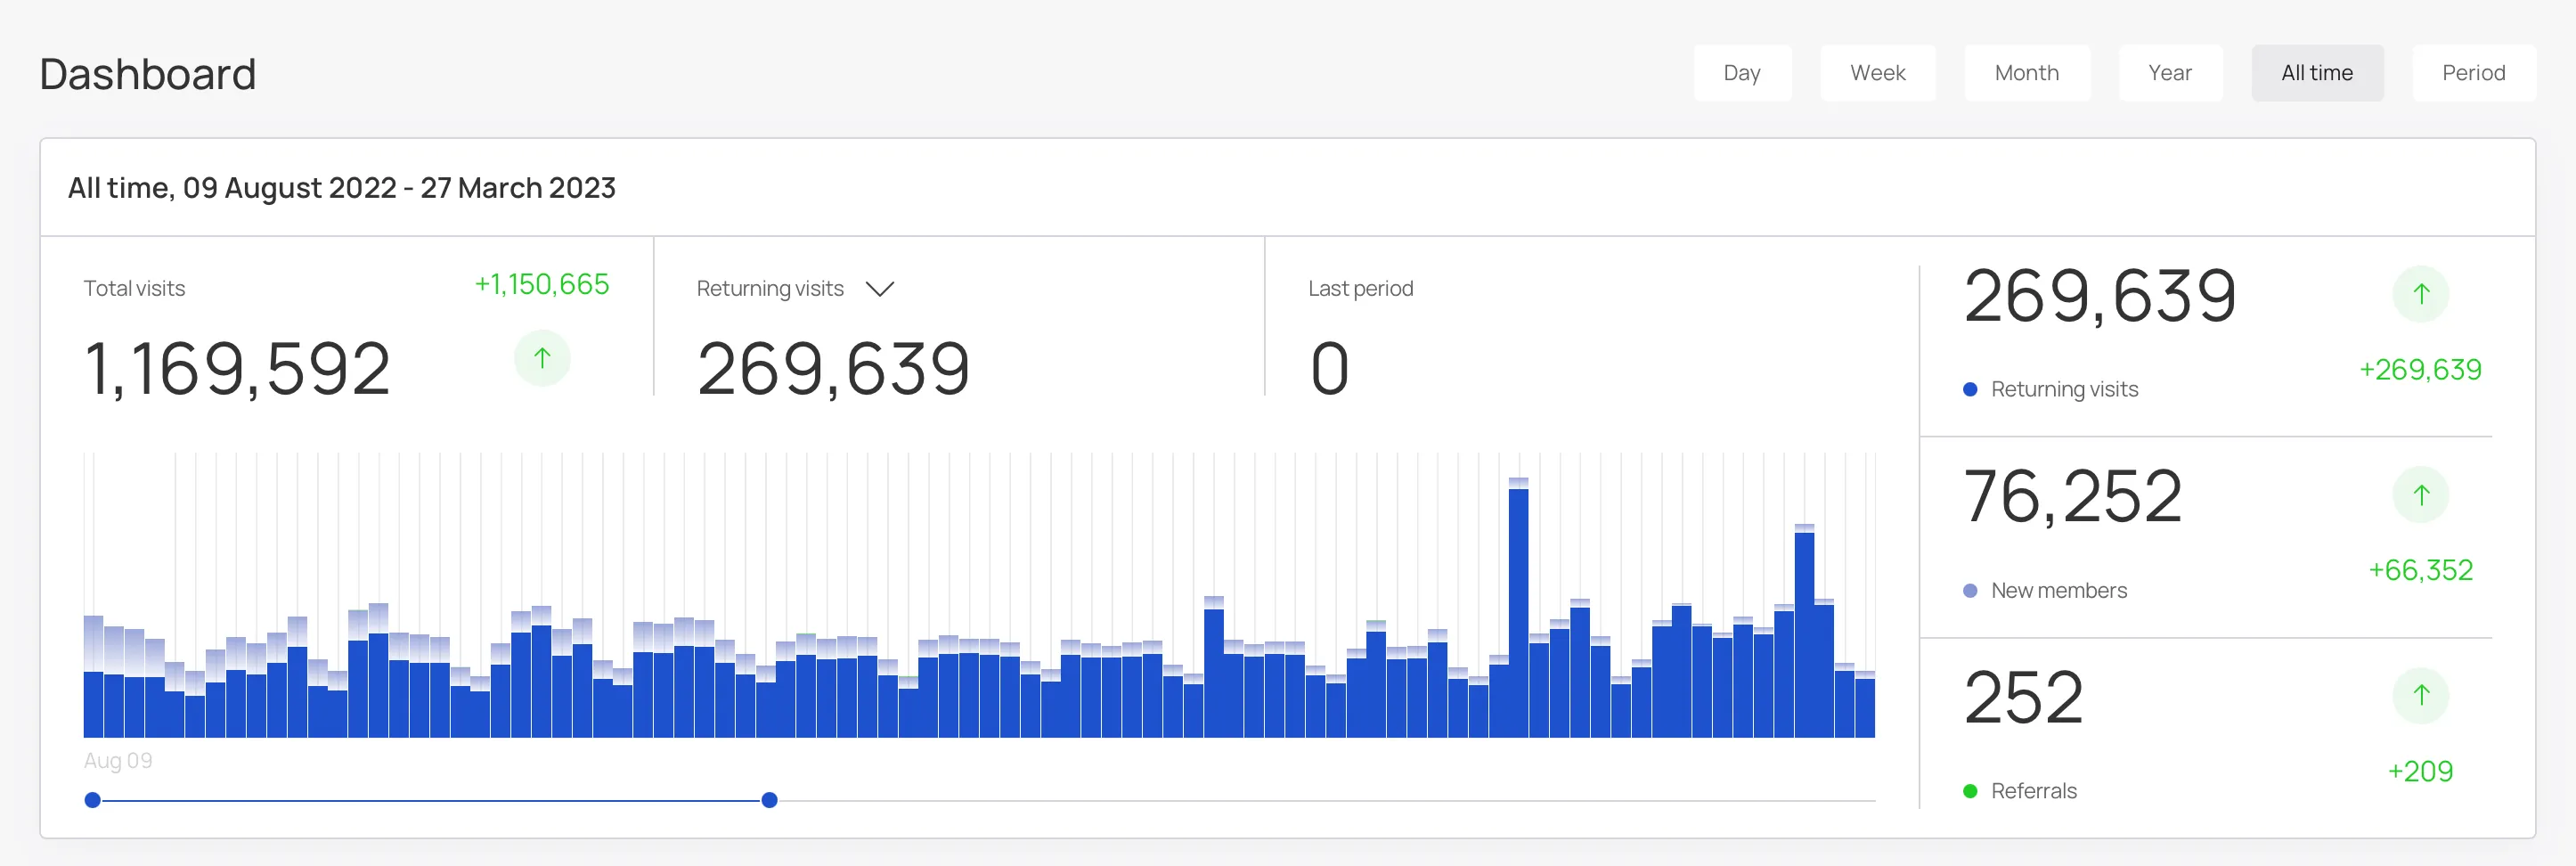This screenshot has width=2576, height=866.
Task: Switch to the Month view
Action: coord(2026,73)
